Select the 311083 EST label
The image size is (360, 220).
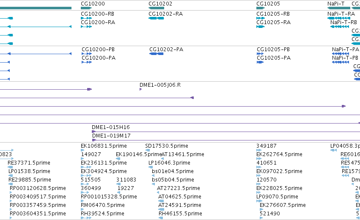click(x=126, y=180)
